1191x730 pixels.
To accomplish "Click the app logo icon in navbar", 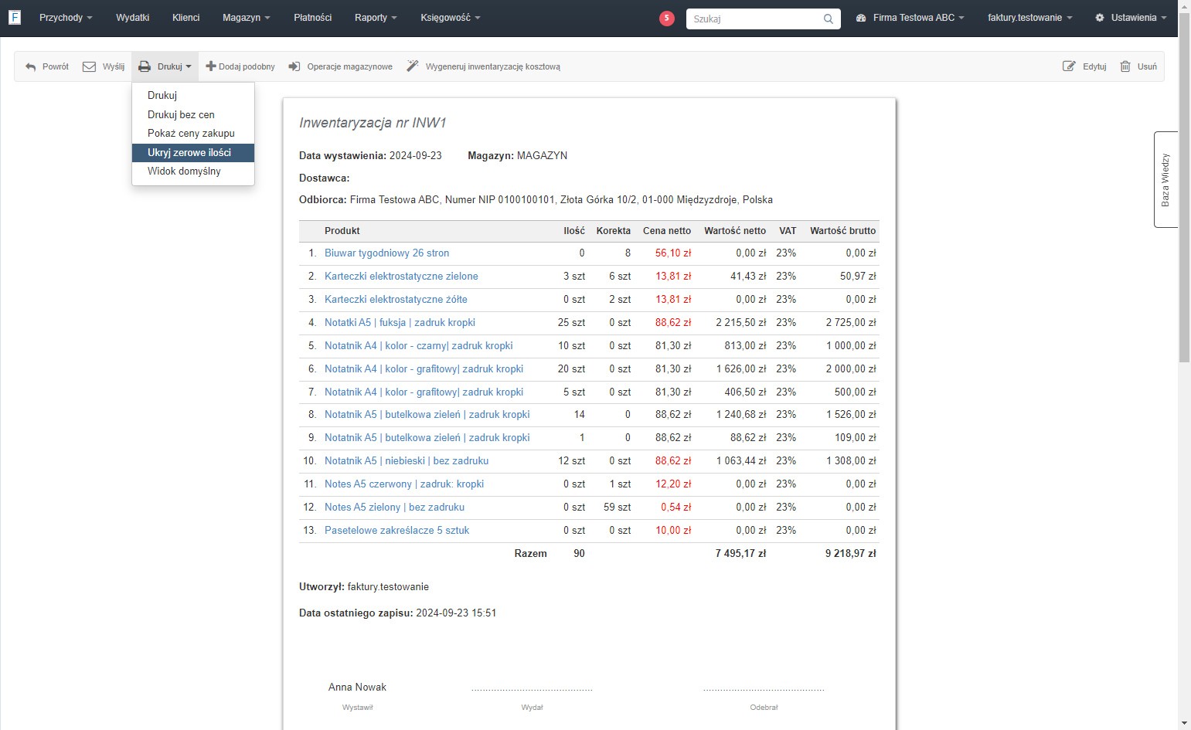I will pos(15,17).
